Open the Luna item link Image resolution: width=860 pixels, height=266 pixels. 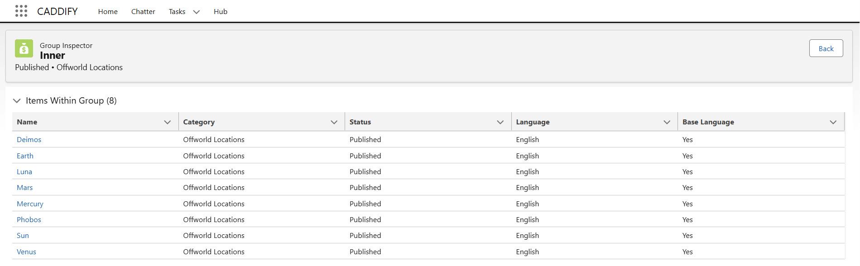pos(24,172)
